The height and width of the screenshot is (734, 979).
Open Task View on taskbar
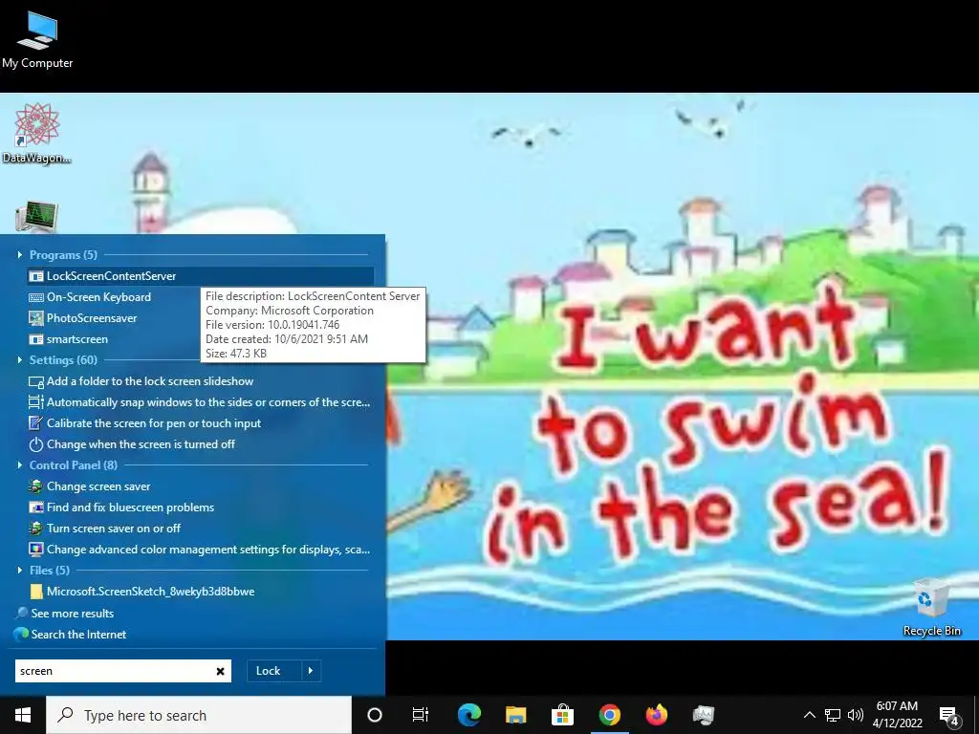pos(421,715)
